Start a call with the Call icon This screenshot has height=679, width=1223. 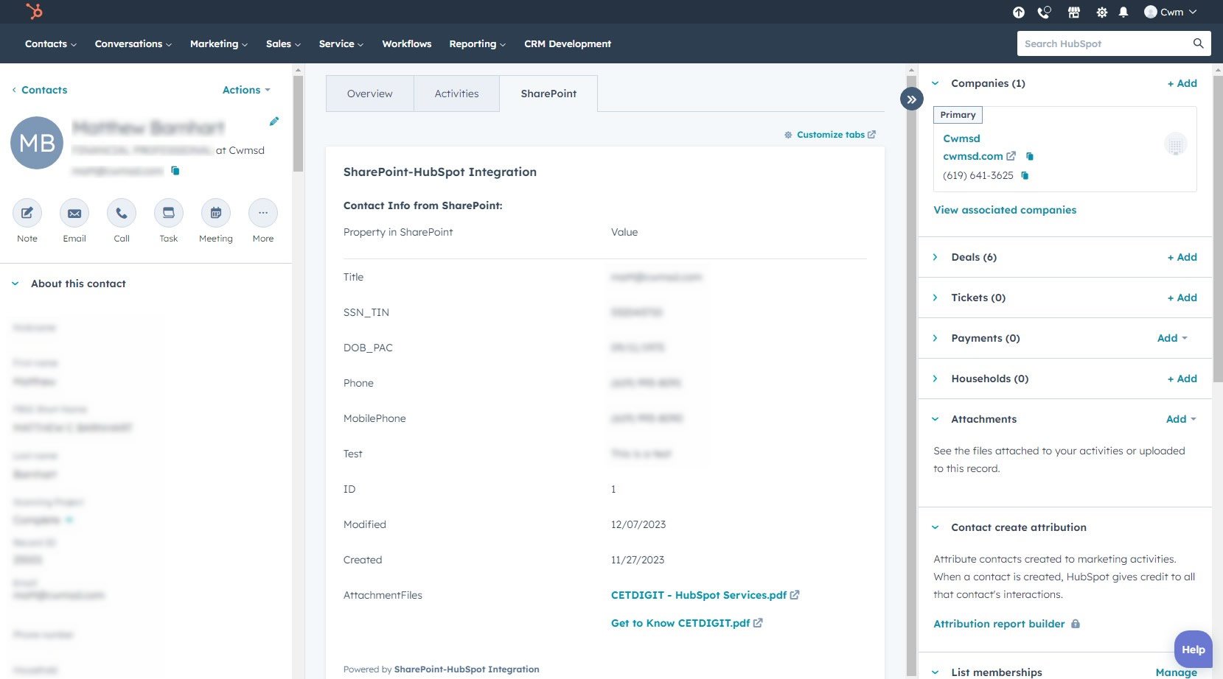tap(121, 213)
